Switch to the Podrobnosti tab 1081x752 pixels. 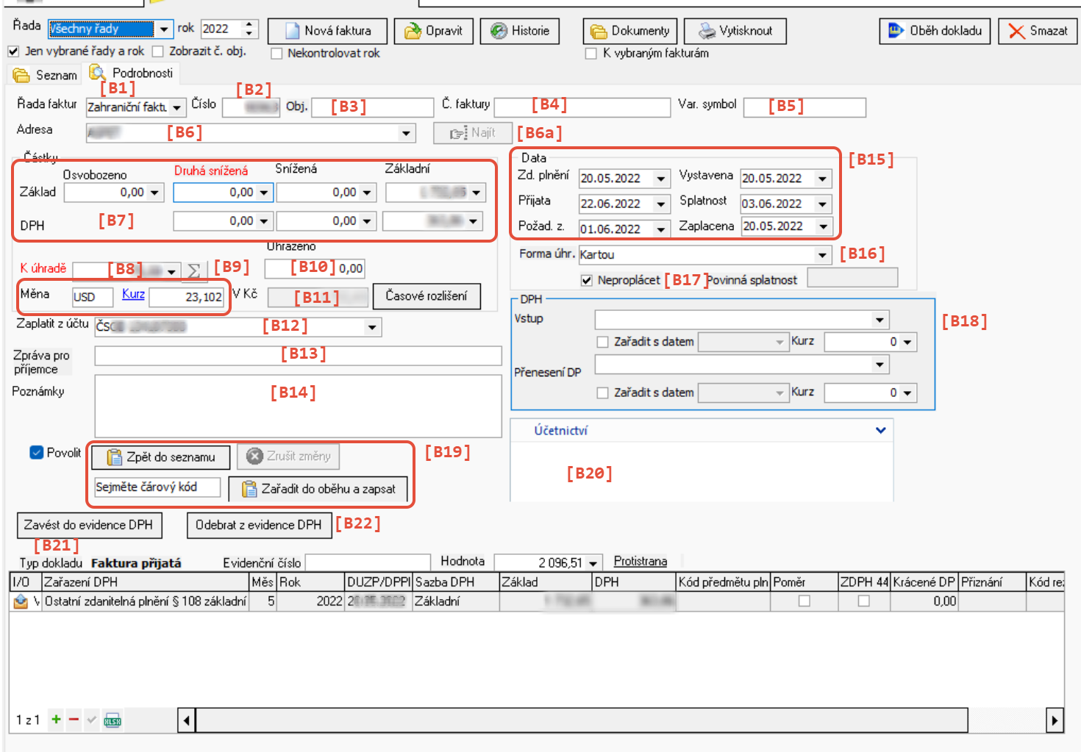tap(132, 73)
